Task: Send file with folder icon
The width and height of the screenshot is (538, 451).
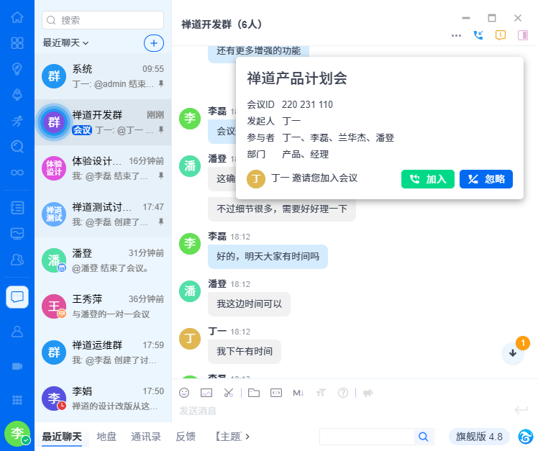Action: (254, 393)
